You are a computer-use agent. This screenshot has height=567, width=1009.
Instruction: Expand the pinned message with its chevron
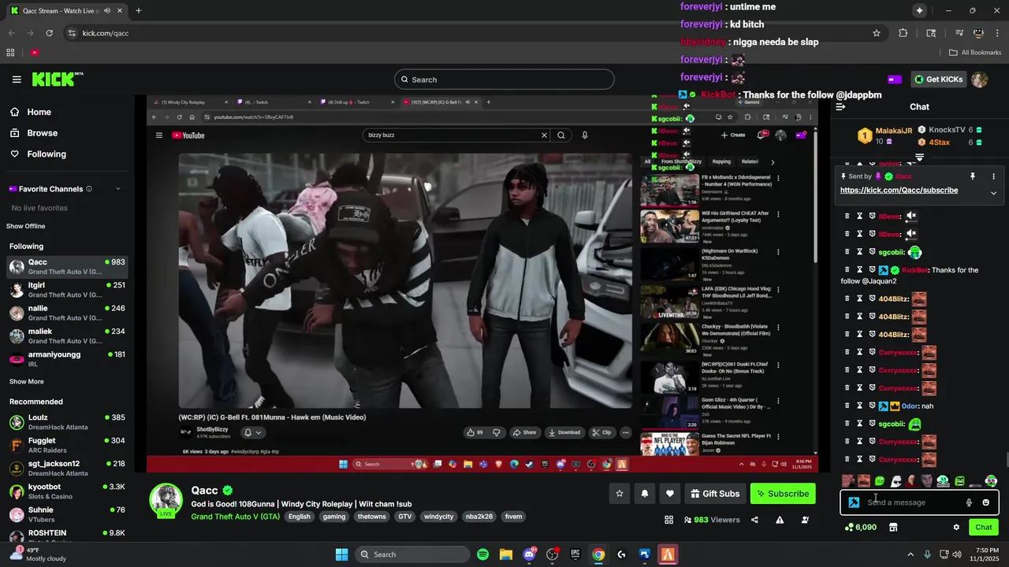(993, 193)
